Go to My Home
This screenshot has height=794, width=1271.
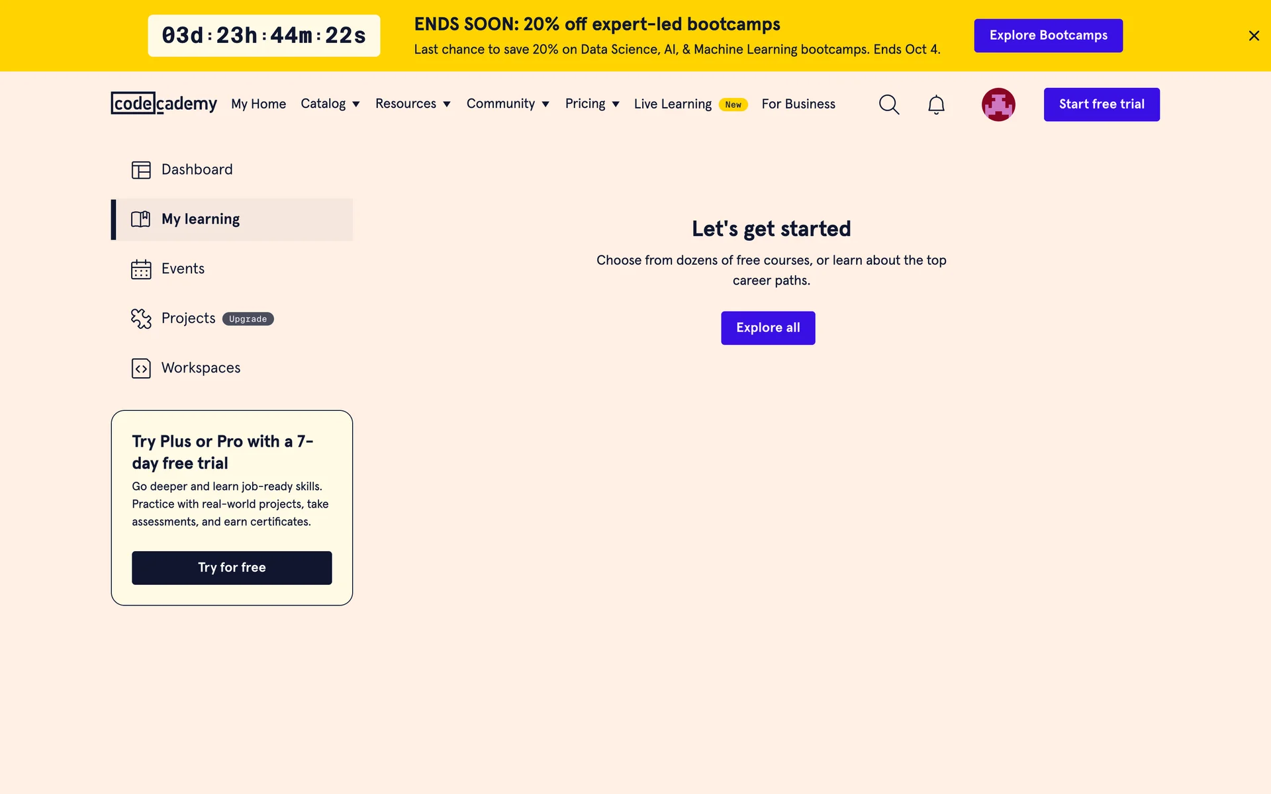click(x=258, y=104)
